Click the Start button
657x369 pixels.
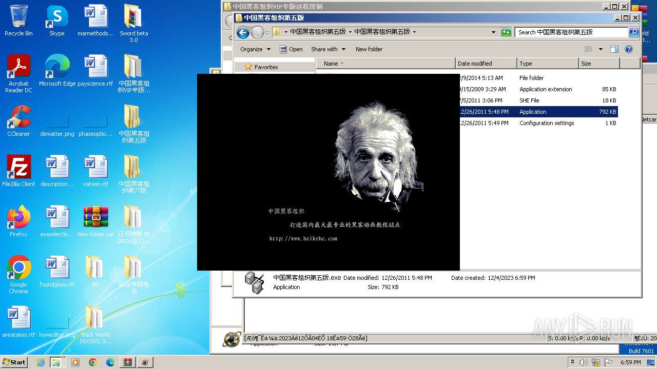pos(14,362)
